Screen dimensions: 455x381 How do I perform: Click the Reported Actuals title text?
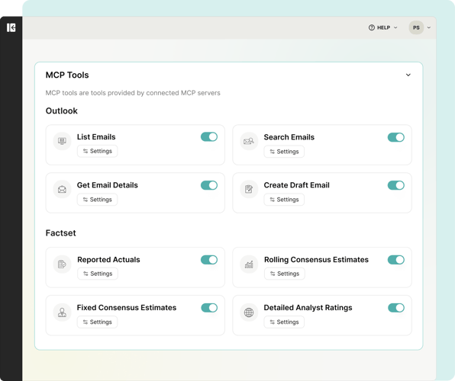click(108, 260)
